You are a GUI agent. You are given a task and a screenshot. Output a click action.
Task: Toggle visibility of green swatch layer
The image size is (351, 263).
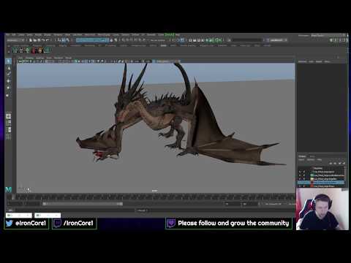coord(300,175)
